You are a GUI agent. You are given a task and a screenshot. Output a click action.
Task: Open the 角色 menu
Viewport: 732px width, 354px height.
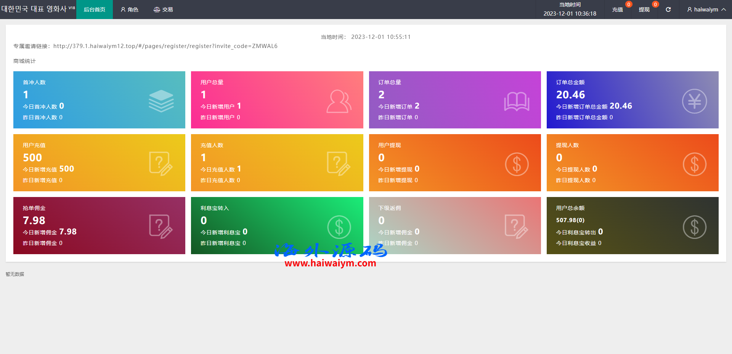129,10
